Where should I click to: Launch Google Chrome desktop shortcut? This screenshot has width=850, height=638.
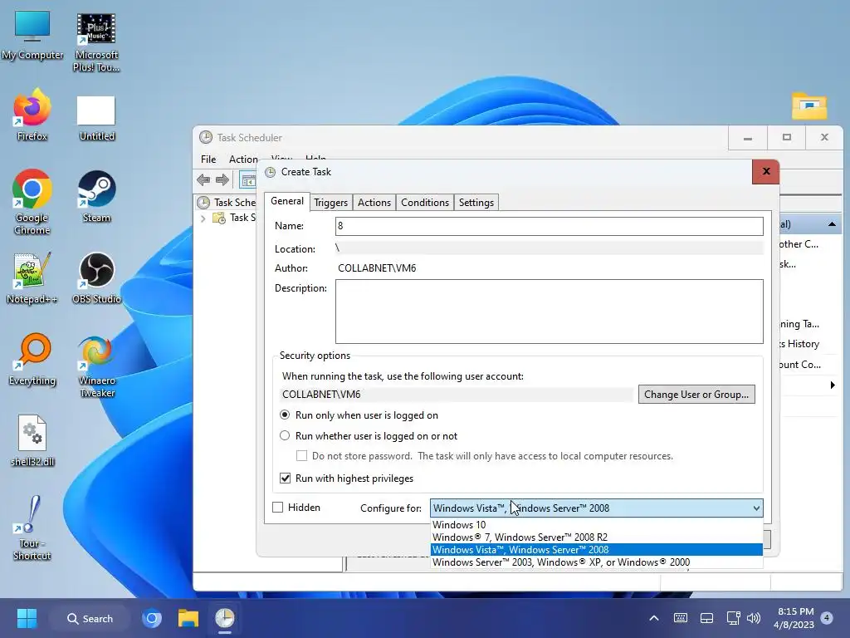click(32, 202)
